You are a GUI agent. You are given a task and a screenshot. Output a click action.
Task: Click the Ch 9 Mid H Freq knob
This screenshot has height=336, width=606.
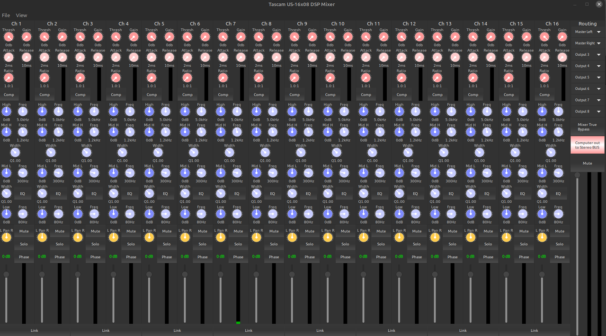(308, 132)
